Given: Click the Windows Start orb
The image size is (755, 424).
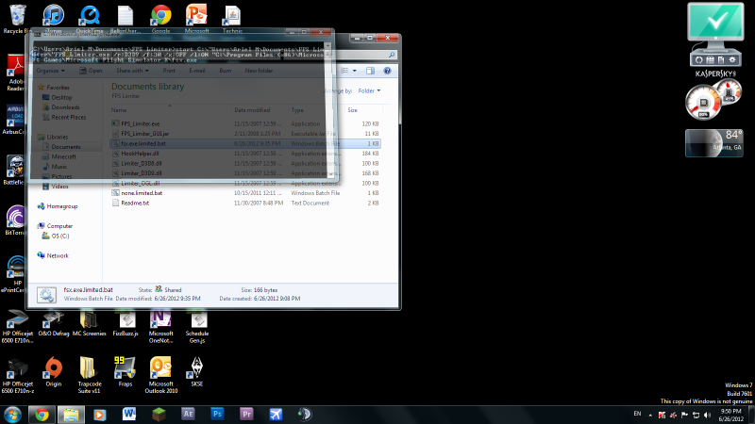Looking at the screenshot, I should pos(12,415).
